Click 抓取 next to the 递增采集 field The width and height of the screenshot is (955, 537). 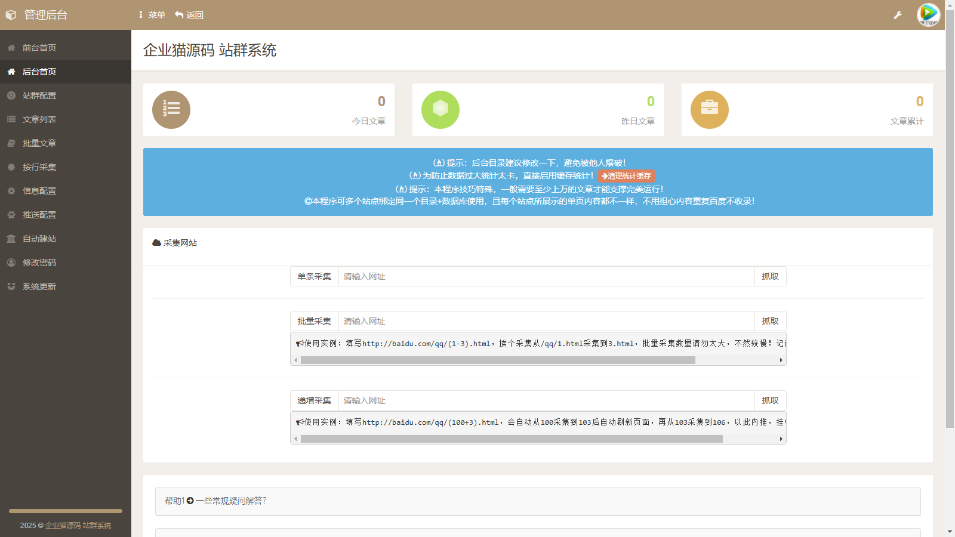(770, 400)
